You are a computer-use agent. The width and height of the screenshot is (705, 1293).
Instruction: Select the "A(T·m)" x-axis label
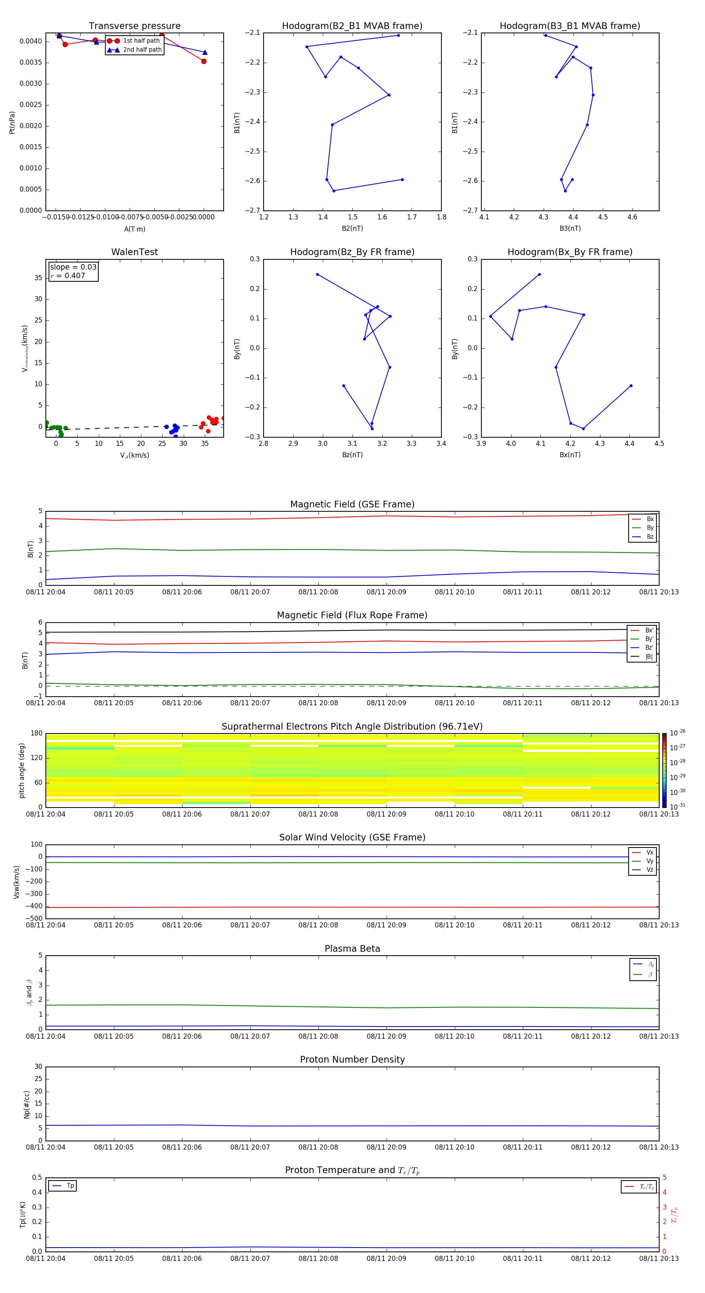point(134,229)
